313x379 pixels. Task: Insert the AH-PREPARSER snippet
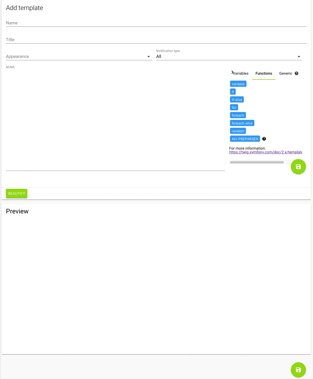tap(245, 139)
